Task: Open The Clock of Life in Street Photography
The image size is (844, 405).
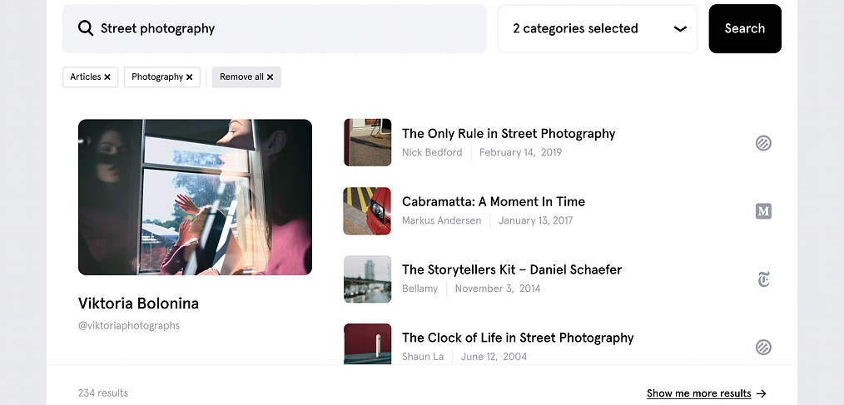Action: click(x=517, y=338)
